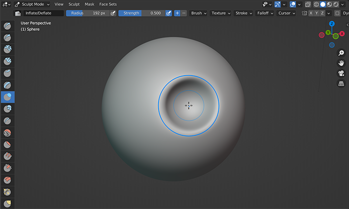Select the active Inflate brush tool
The image size is (349, 209).
[x=7, y=97]
